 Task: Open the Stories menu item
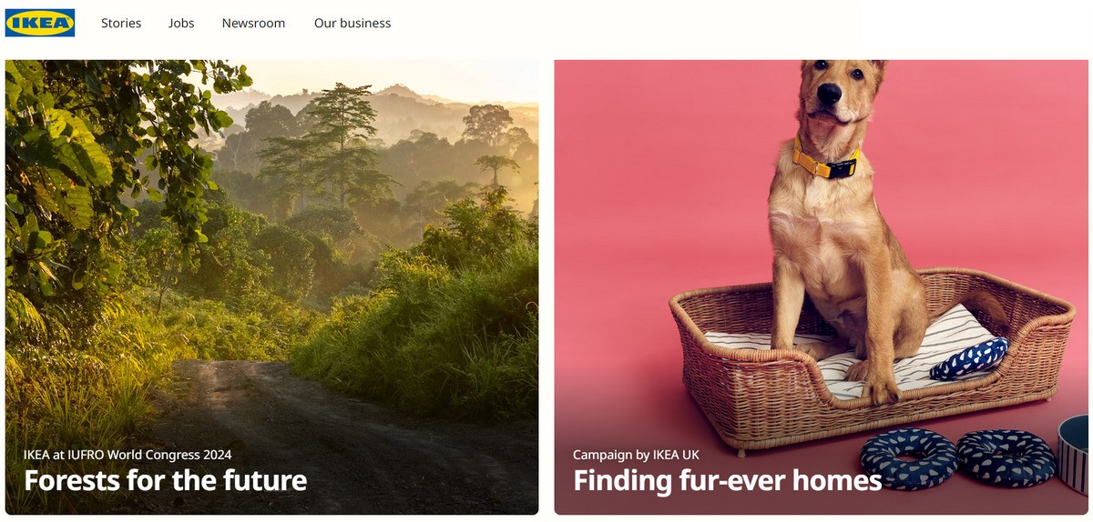121,23
